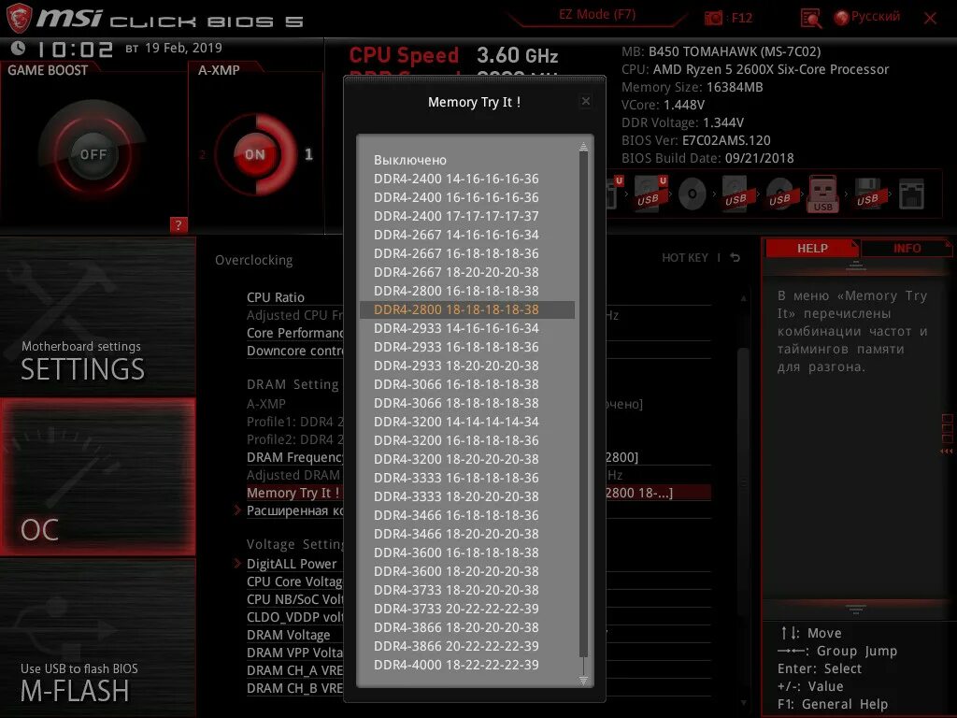
Task: Switch to the INFO tab
Action: tap(907, 249)
